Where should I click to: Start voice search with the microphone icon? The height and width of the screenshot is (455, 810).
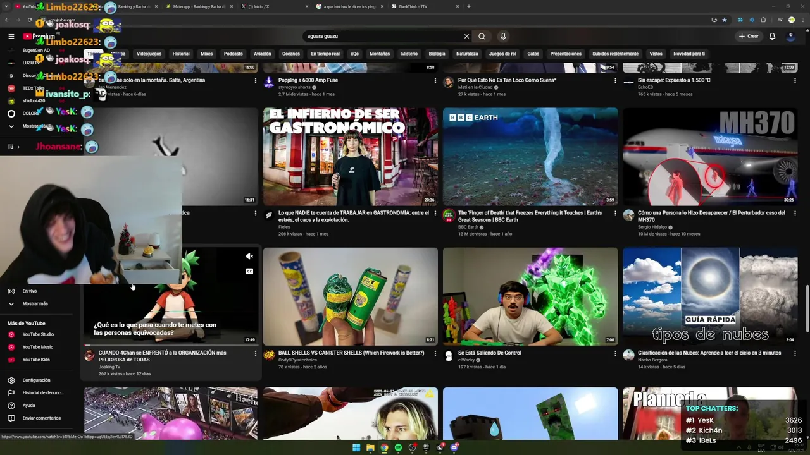coord(503,36)
